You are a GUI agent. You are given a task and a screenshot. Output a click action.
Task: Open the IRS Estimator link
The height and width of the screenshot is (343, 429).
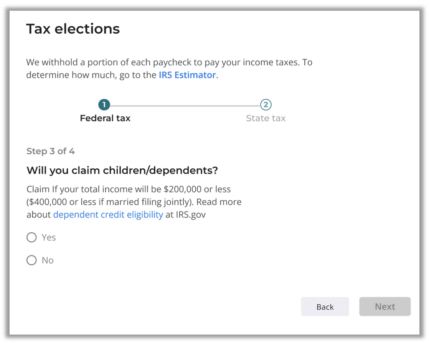point(187,75)
